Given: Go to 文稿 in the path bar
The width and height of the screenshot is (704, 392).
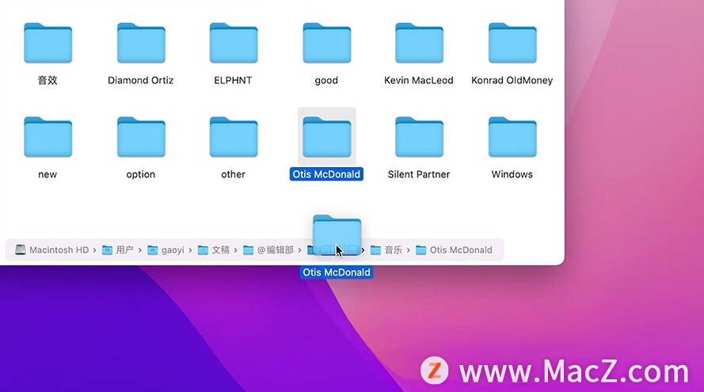Looking at the screenshot, I should pyautogui.click(x=214, y=249).
